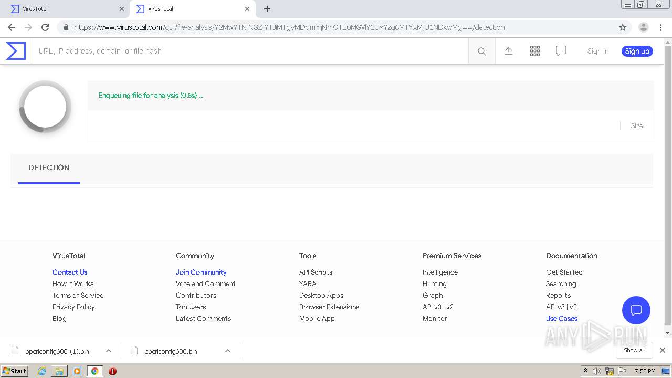Image resolution: width=672 pixels, height=378 pixels.
Task: Open Graph link
Action: (433, 295)
